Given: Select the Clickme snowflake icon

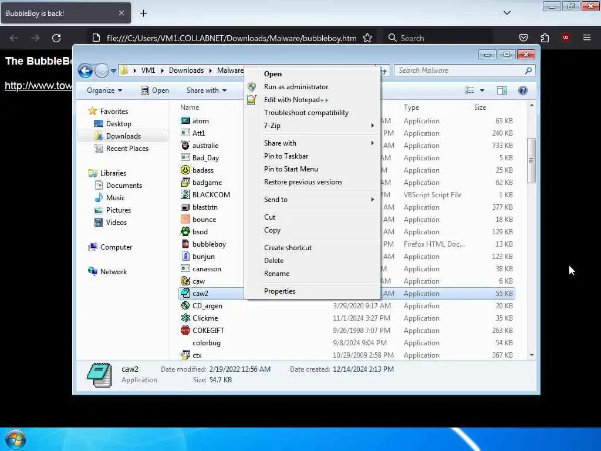Looking at the screenshot, I should [185, 318].
